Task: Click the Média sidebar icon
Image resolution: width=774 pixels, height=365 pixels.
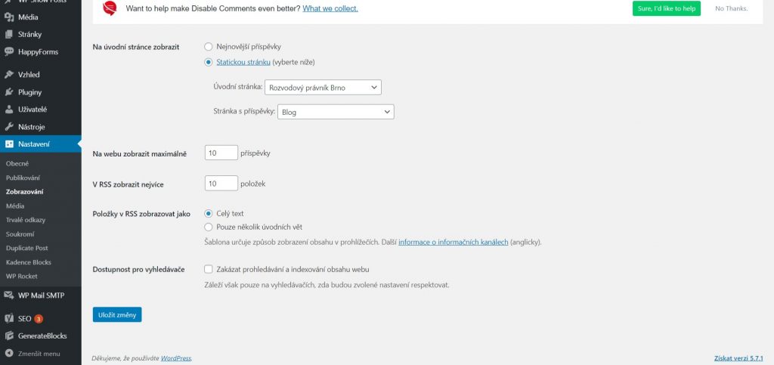Action: tap(9, 17)
